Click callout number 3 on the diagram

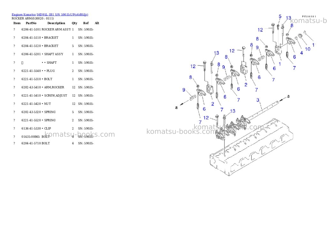coord(258,100)
